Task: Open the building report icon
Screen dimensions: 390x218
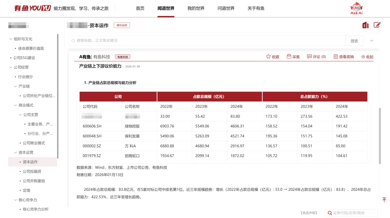Action: coord(365,25)
